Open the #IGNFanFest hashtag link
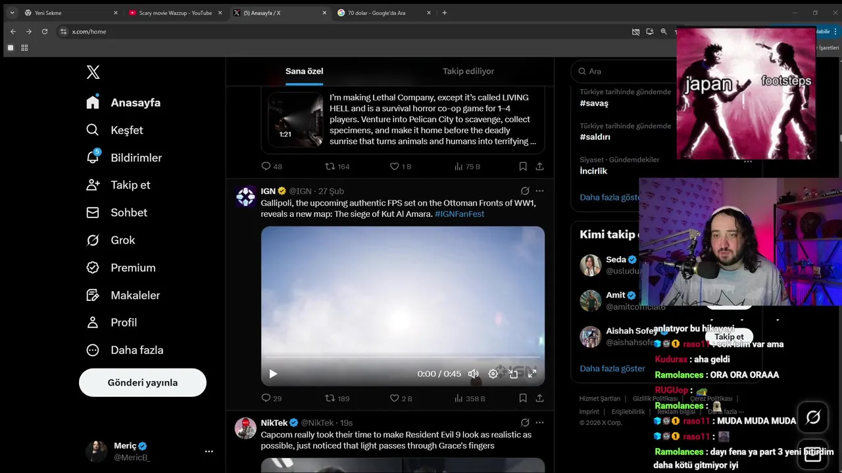The height and width of the screenshot is (473, 842). [459, 214]
